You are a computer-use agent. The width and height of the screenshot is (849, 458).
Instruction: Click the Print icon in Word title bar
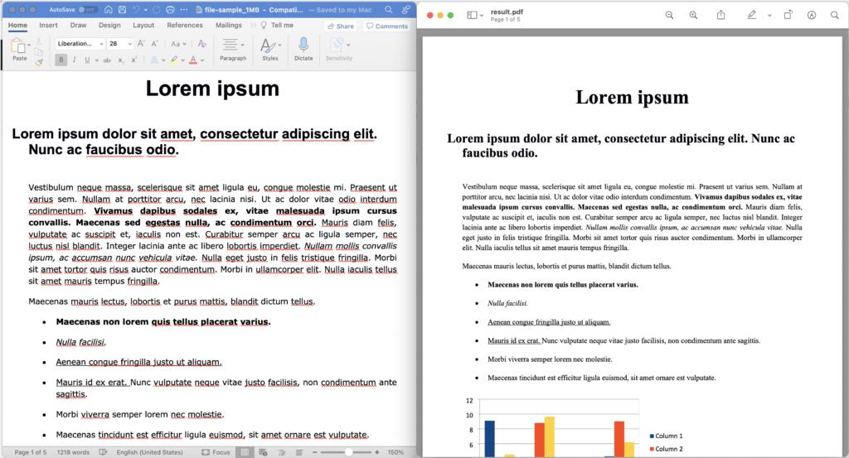tap(169, 9)
